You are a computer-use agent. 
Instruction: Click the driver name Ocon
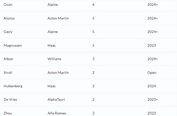coord(8,5)
